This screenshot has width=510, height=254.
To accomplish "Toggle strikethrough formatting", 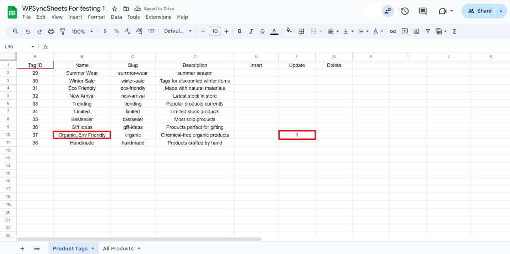I will (262, 31).
